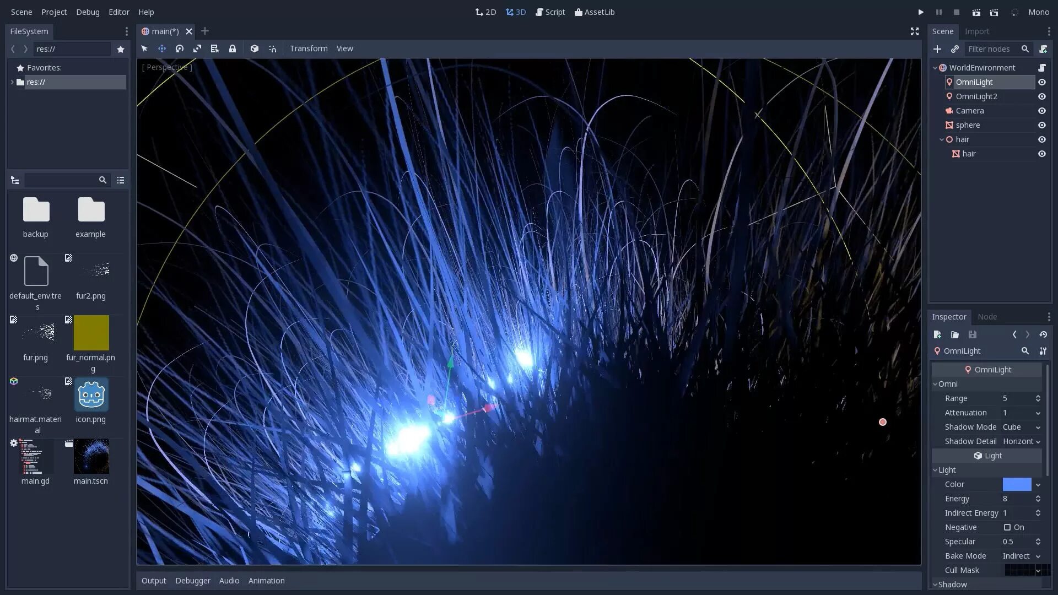Toggle local space cube icon
1058x595 pixels.
point(255,48)
